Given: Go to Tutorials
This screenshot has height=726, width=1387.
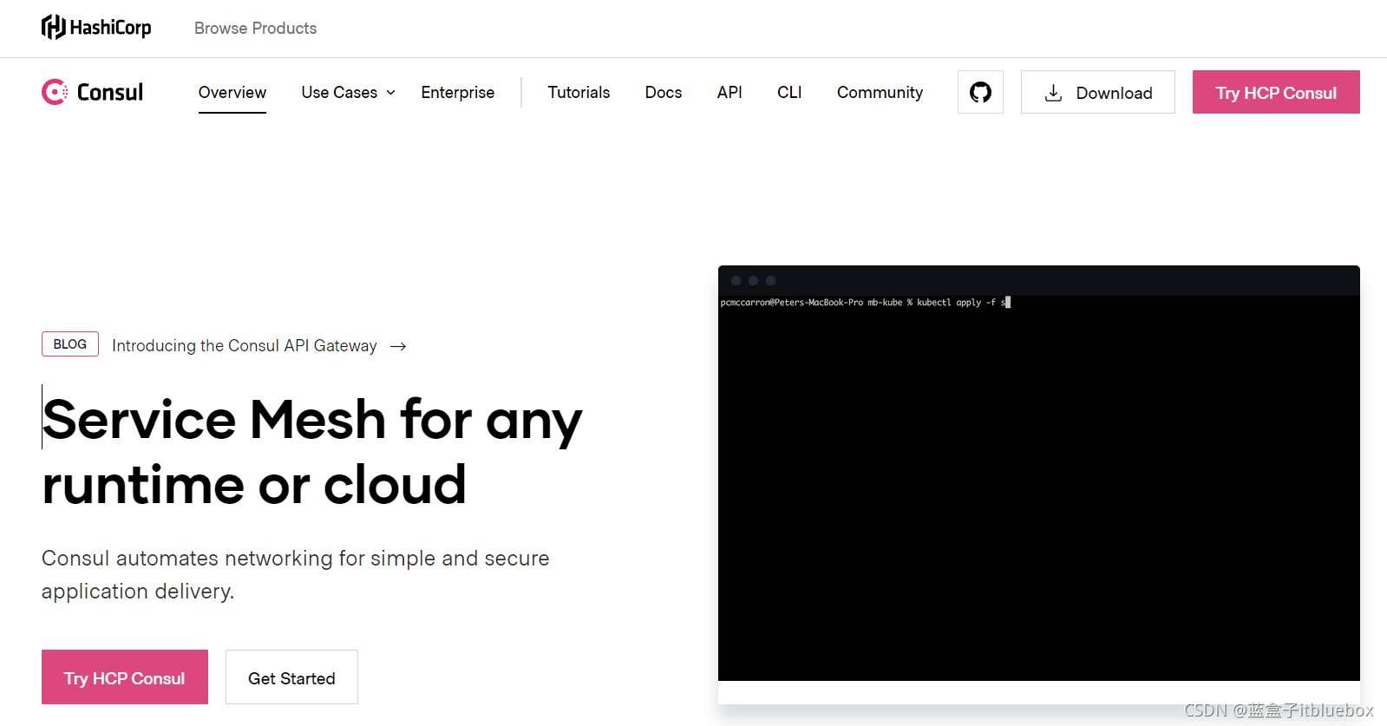Looking at the screenshot, I should pos(579,92).
